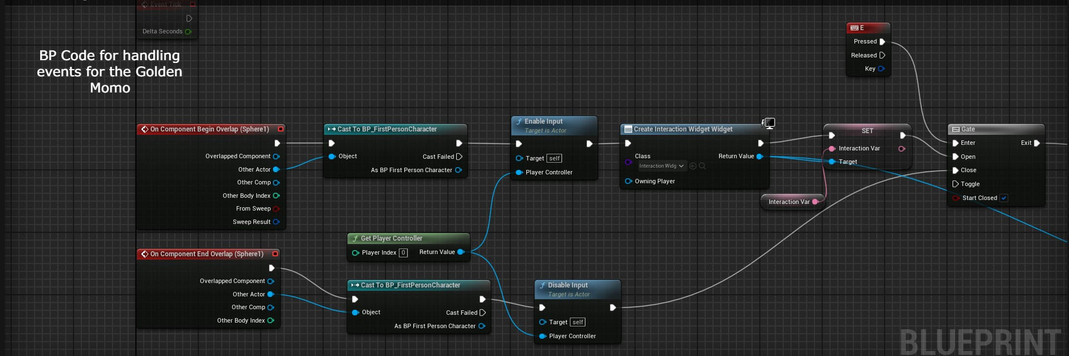Select the E key event node title

tap(862, 28)
